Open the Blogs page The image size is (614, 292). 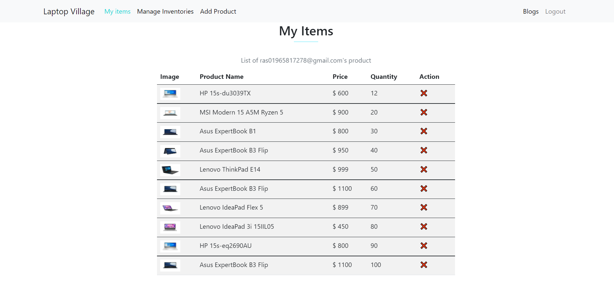point(531,11)
